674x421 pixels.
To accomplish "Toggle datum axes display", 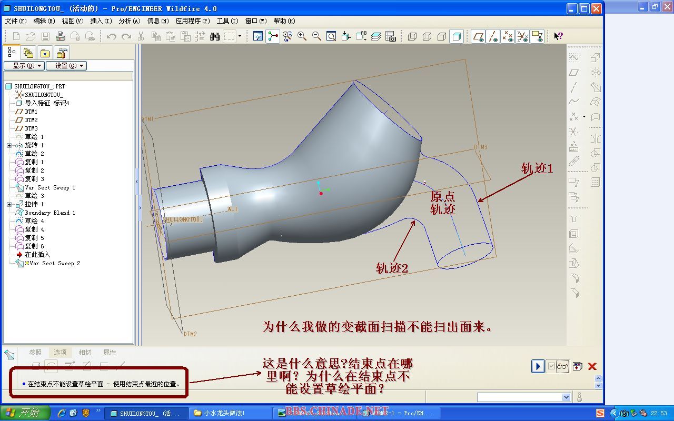I will [493, 36].
